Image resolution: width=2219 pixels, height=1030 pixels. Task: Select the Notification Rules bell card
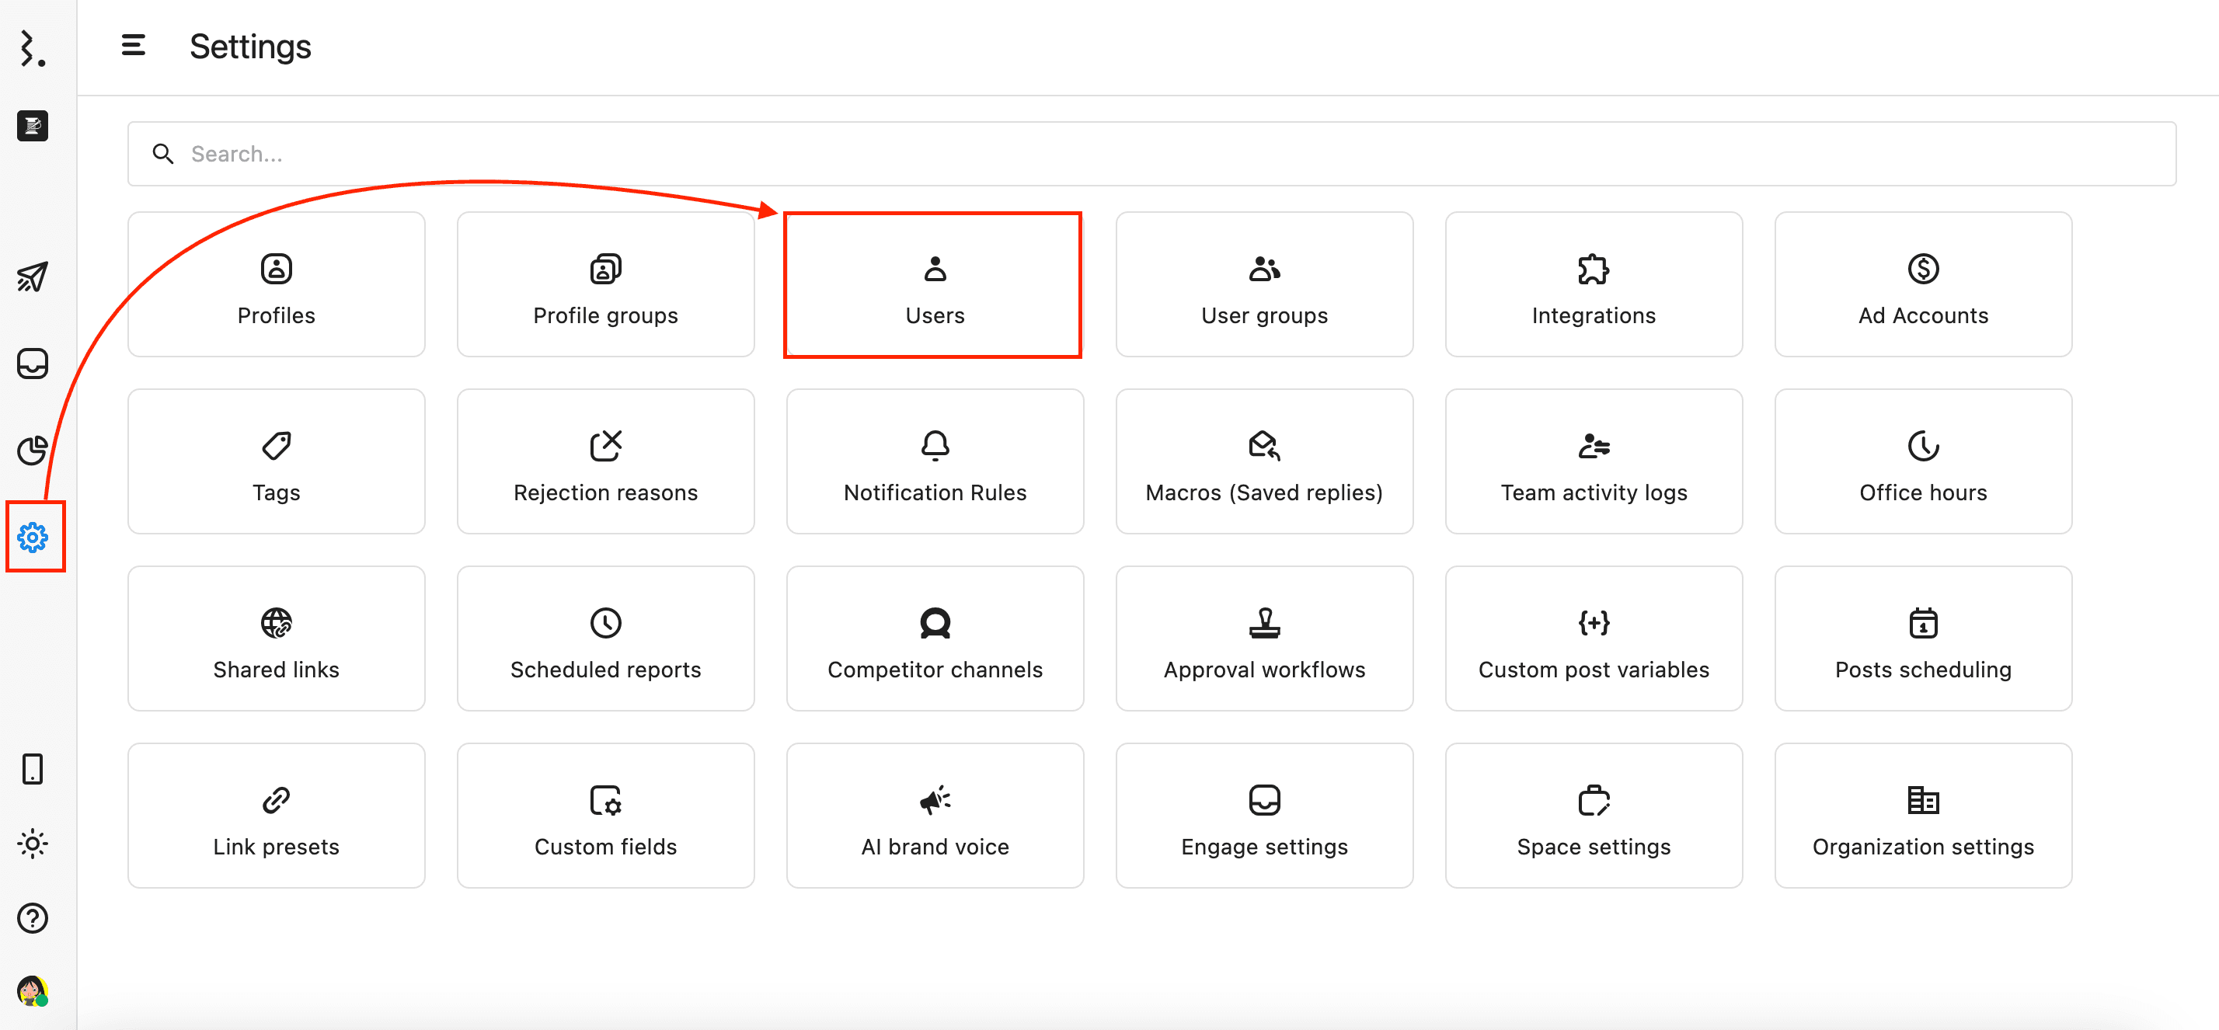(934, 462)
